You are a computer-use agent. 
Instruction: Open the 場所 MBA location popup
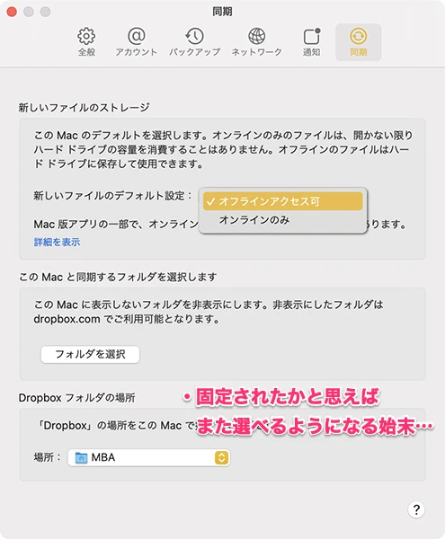pos(149,457)
